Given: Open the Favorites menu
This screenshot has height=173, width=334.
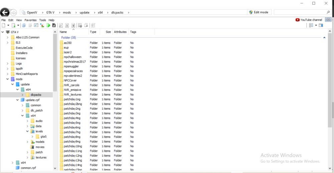Looking at the screenshot, I should (x=30, y=20).
